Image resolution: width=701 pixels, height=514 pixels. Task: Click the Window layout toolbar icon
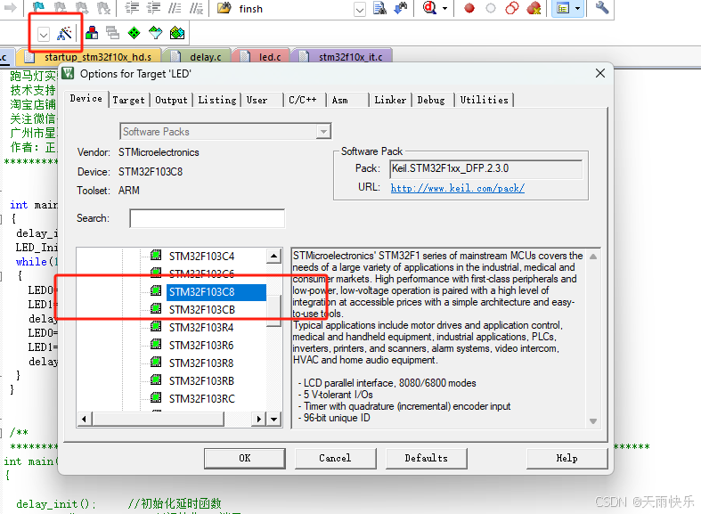563,8
